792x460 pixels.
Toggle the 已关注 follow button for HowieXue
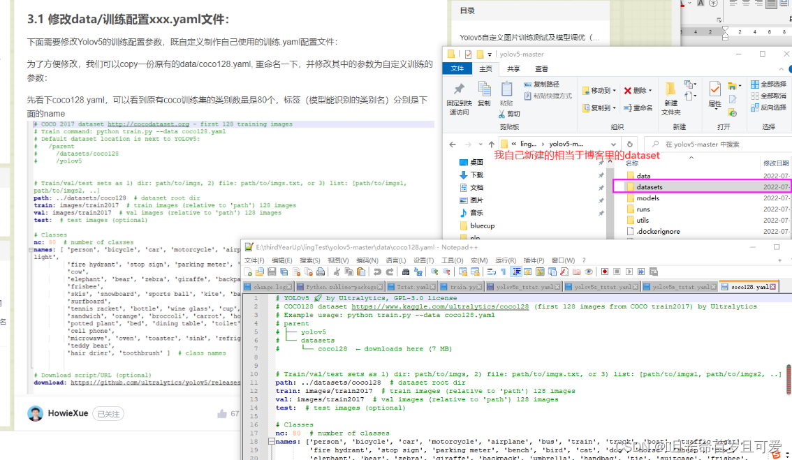[x=108, y=414]
